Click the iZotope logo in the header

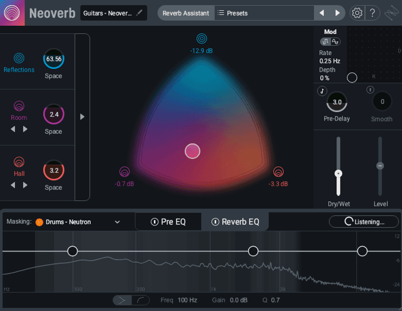tap(392, 13)
